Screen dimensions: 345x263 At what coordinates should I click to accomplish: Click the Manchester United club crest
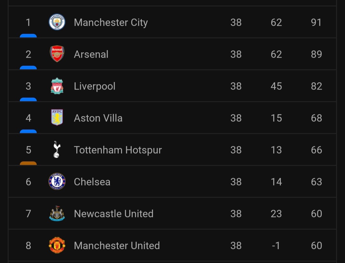coord(57,245)
